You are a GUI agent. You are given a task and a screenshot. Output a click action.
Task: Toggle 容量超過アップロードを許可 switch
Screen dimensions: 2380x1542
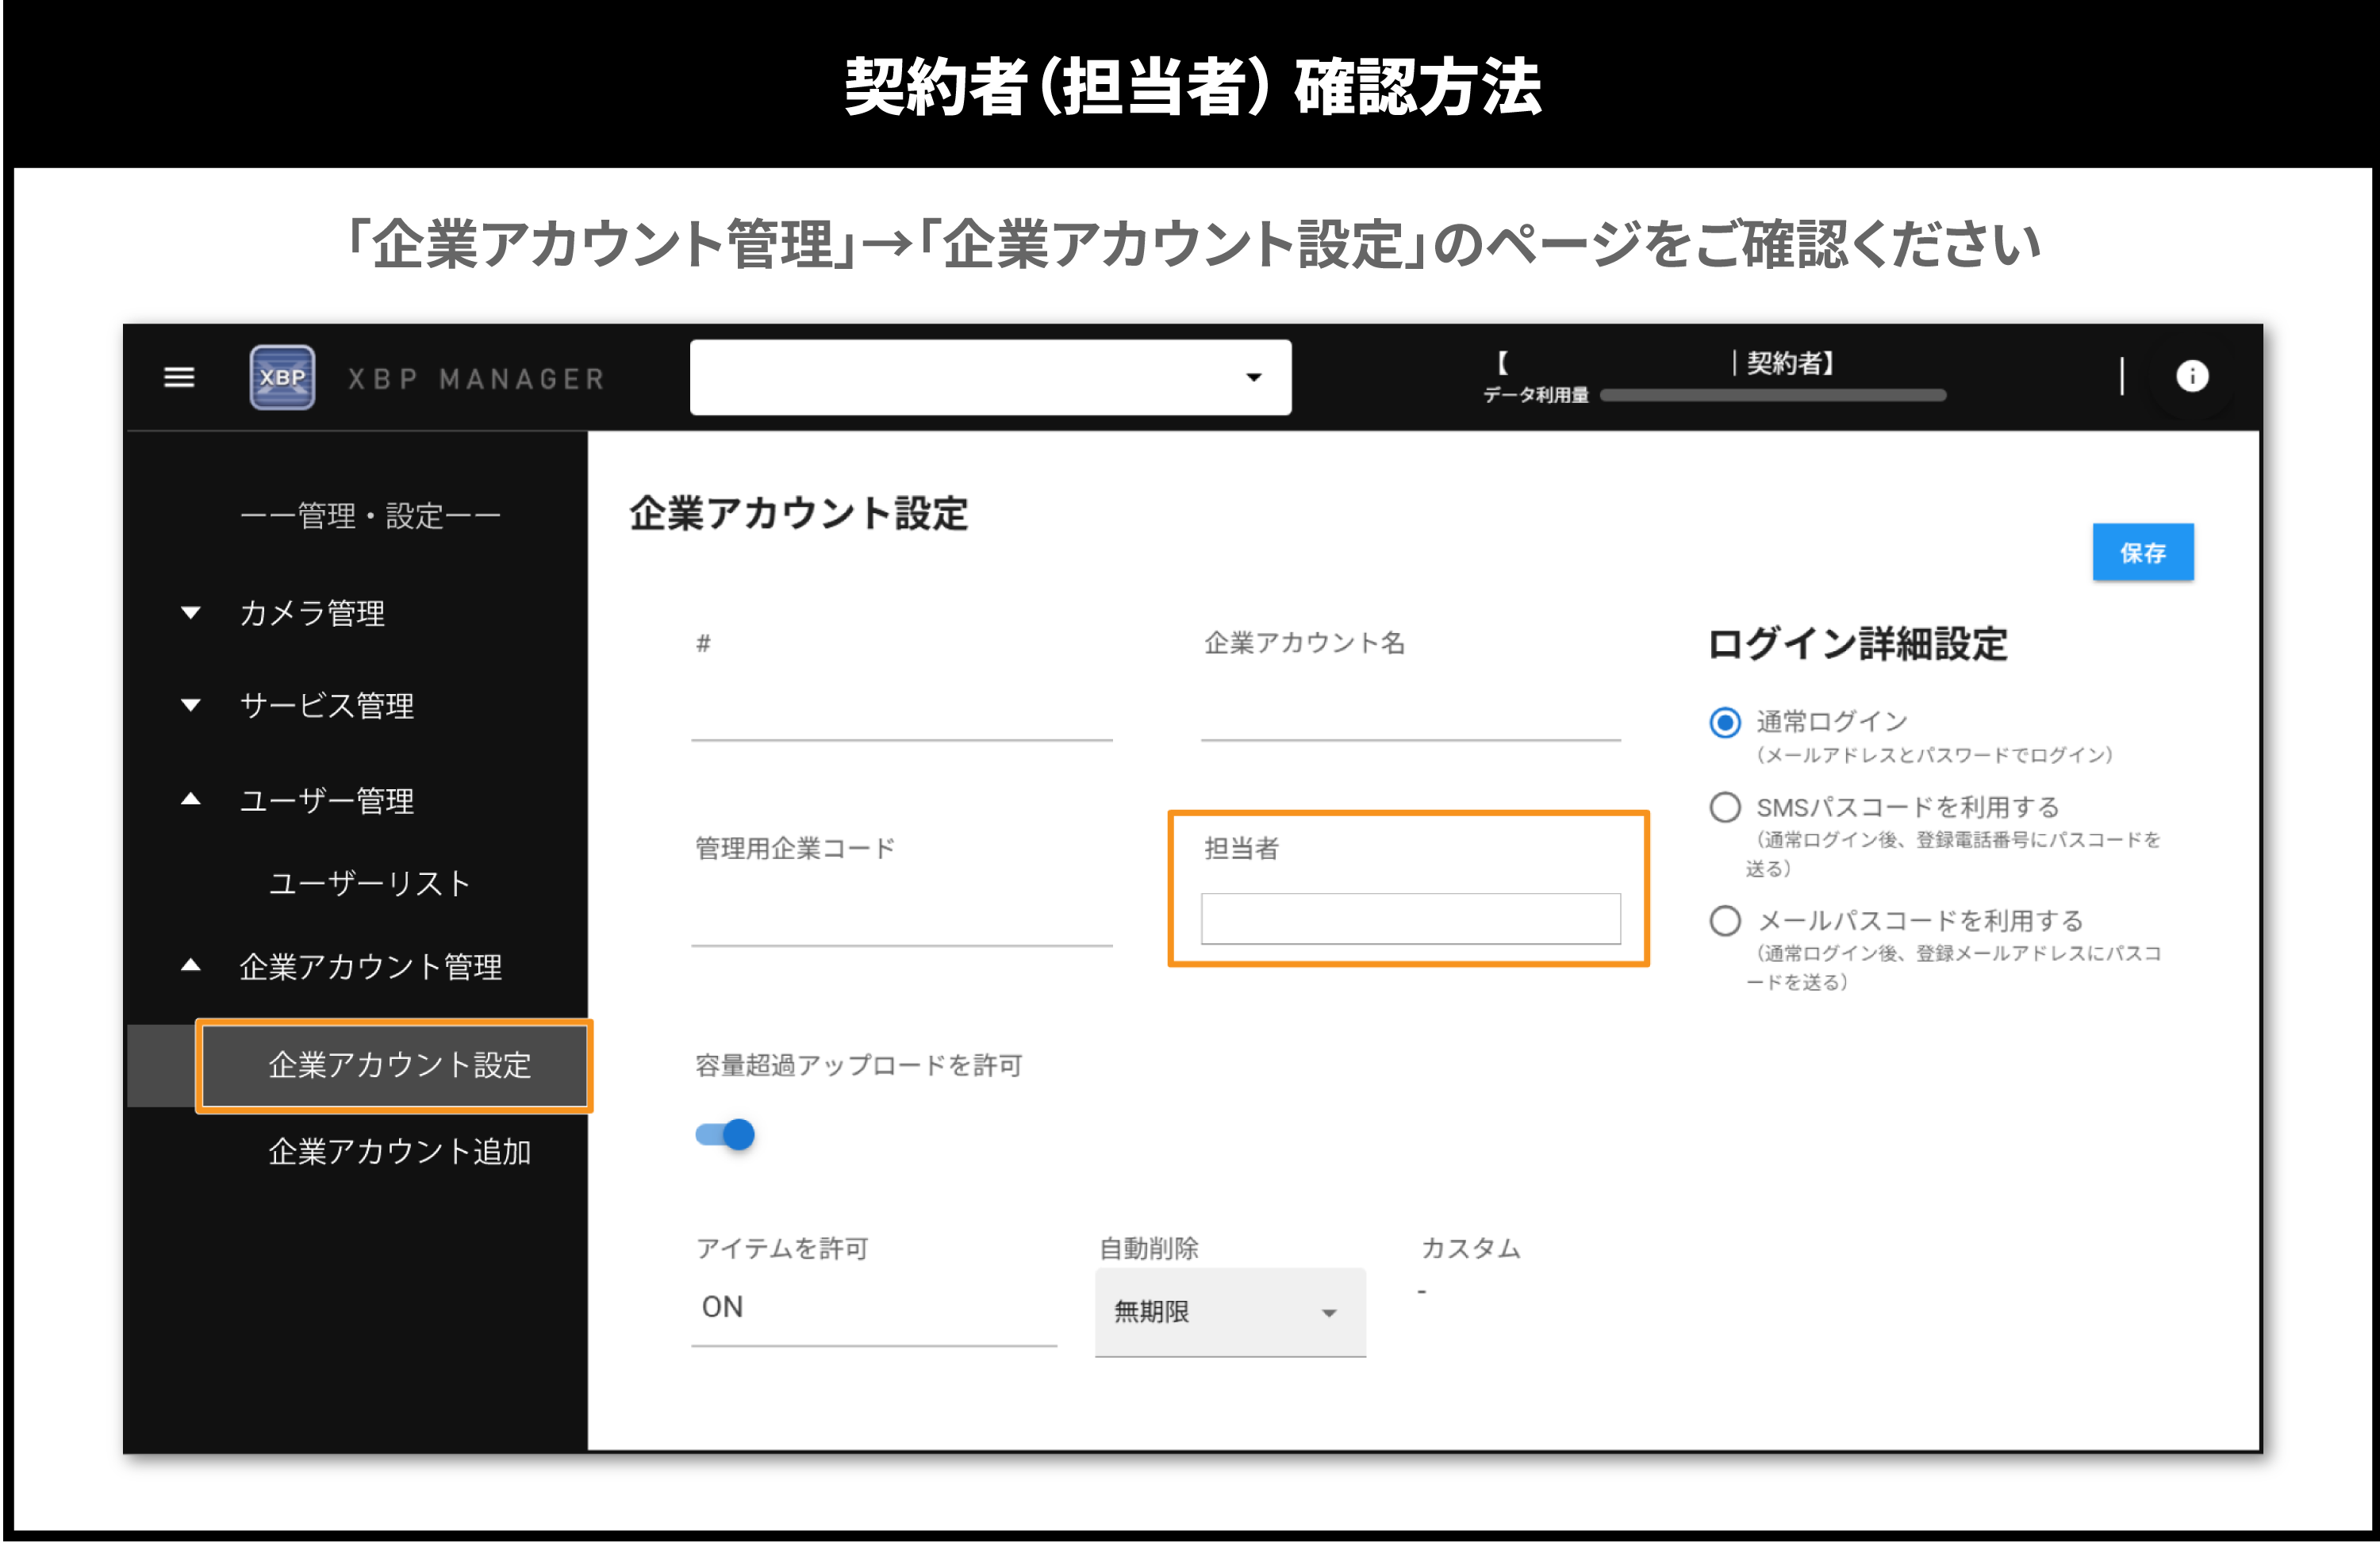(726, 1134)
